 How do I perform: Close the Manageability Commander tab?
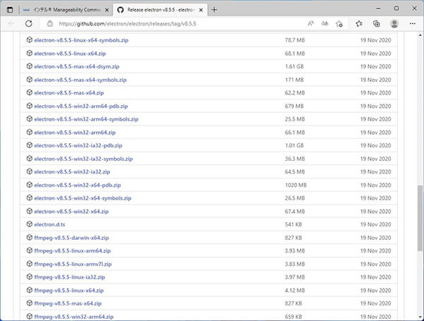(x=107, y=10)
